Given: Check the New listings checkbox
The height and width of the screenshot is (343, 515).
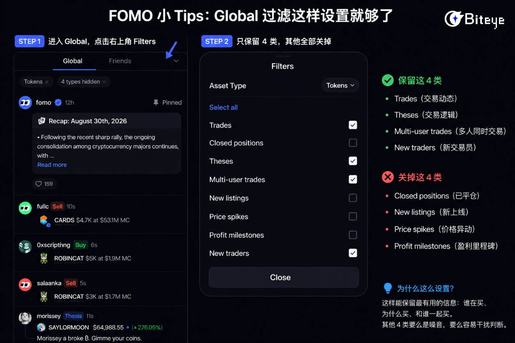Looking at the screenshot, I should coord(353,198).
